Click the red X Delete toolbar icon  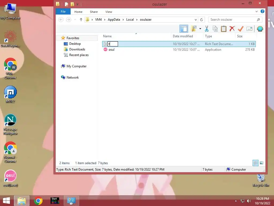tap(232, 29)
